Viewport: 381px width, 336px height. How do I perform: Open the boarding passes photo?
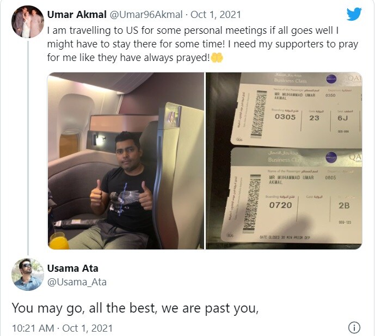(284, 161)
